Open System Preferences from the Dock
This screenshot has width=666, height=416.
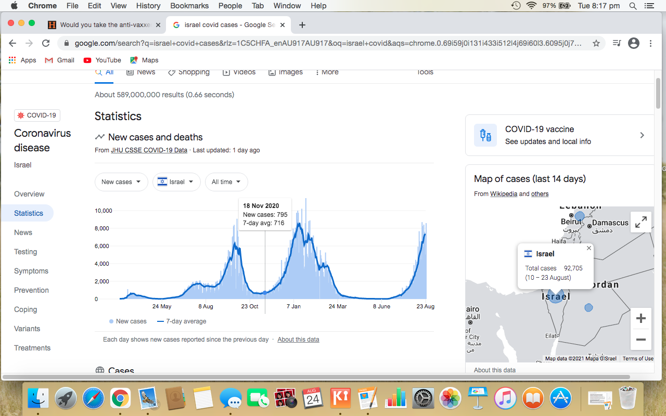[x=423, y=399]
